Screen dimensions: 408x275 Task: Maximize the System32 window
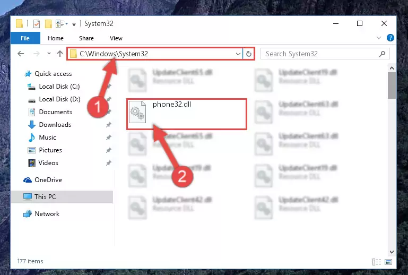360,24
